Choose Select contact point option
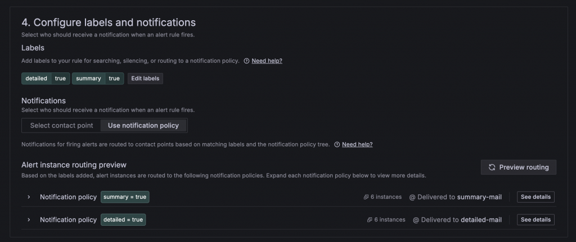Image resolution: width=576 pixels, height=242 pixels. coord(61,125)
